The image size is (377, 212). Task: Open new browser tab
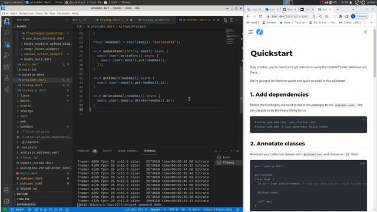pyautogui.click(x=338, y=9)
